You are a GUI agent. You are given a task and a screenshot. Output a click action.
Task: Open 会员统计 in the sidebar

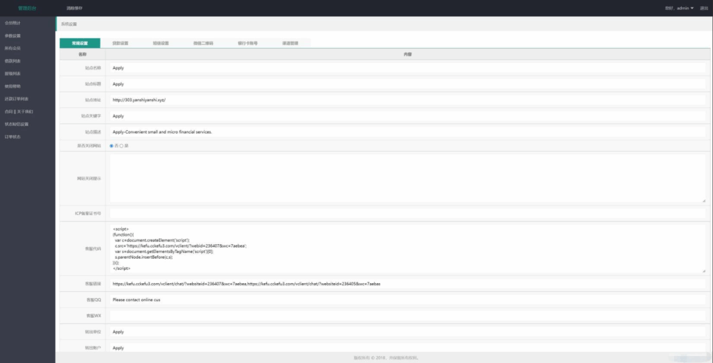coord(13,23)
